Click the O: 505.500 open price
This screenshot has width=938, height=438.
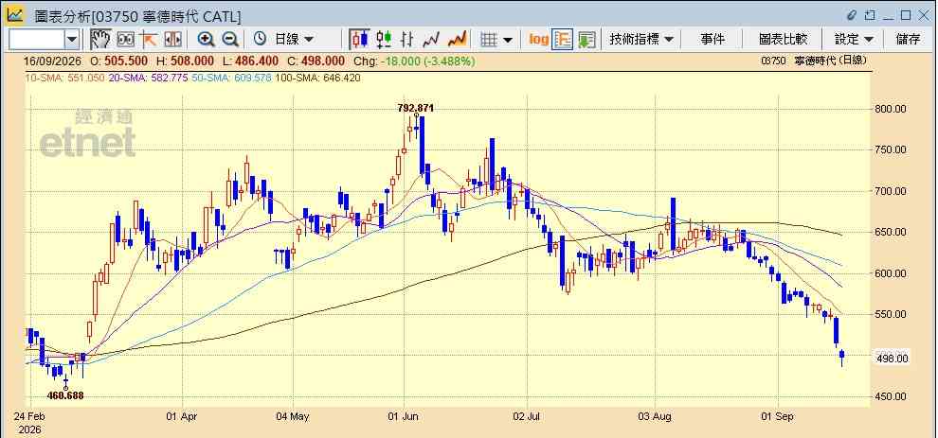tap(120, 61)
